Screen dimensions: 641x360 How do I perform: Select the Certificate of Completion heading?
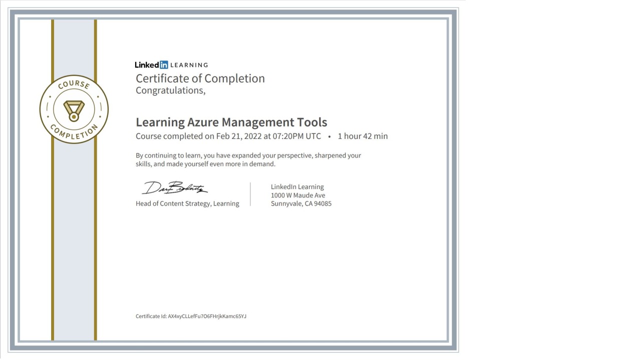(x=200, y=78)
